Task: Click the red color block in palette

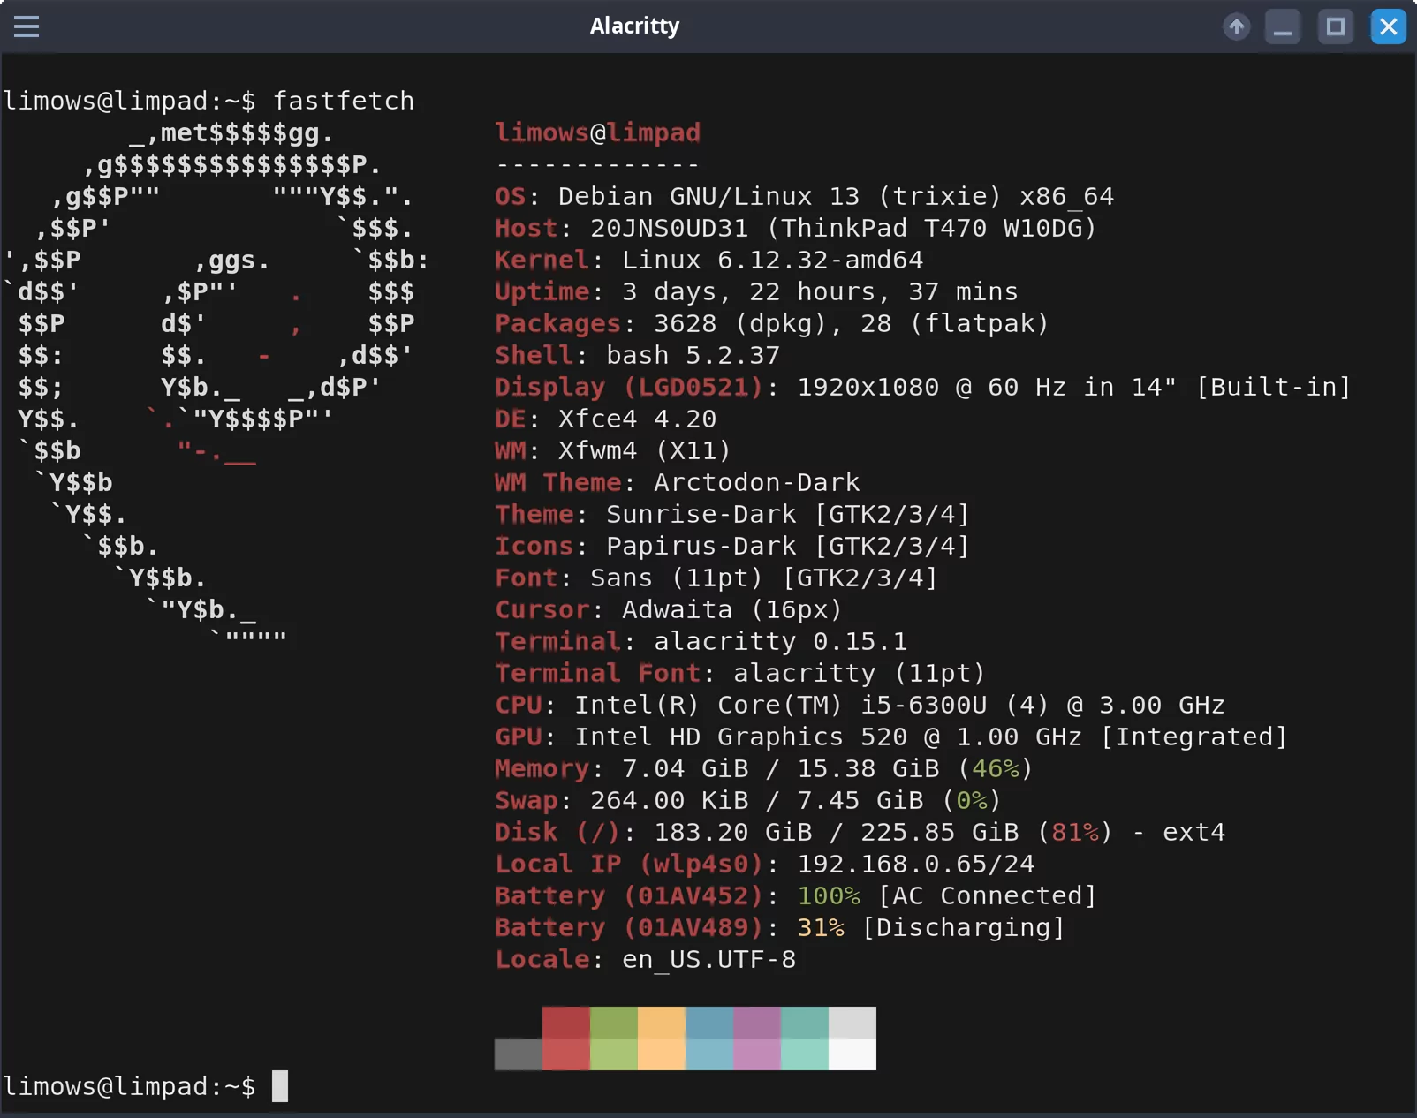Action: pos(566,1039)
